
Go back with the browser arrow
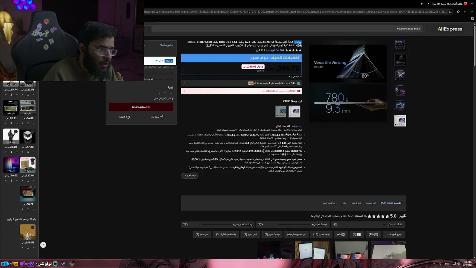coord(471,12)
